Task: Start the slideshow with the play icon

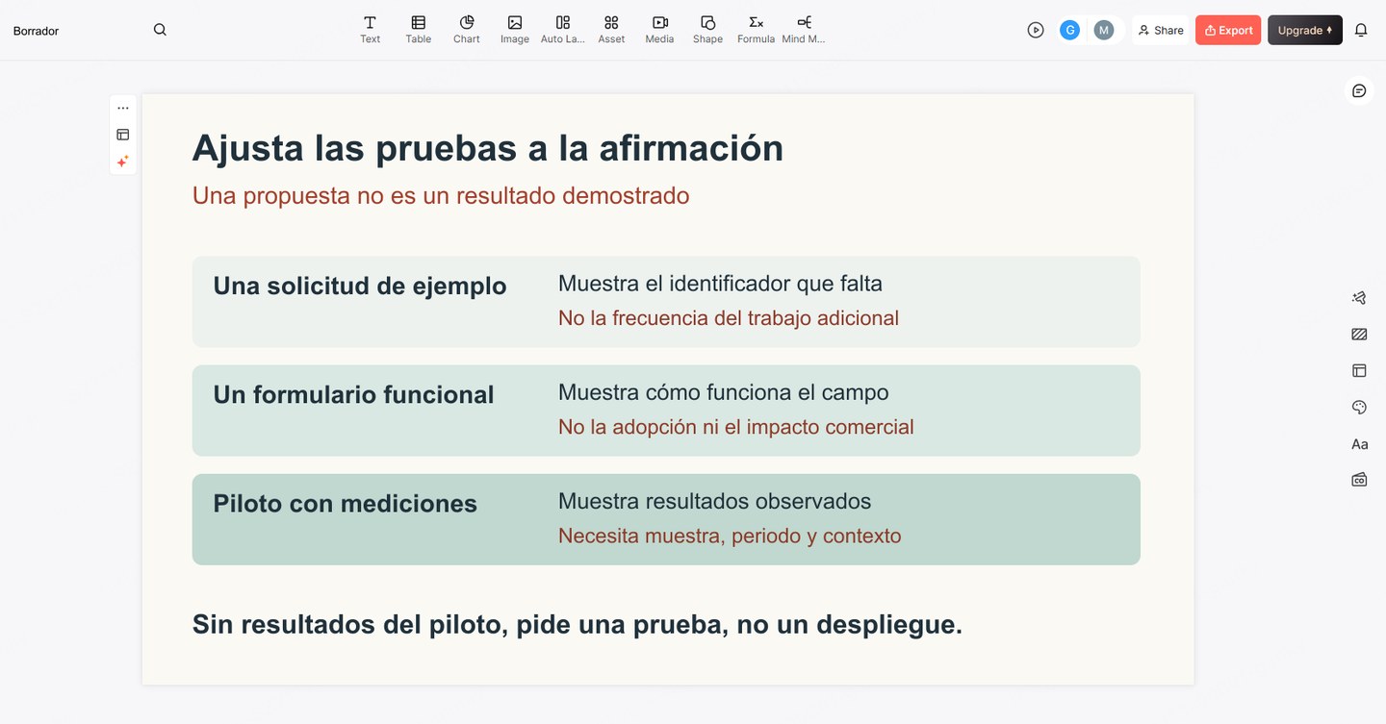Action: [x=1036, y=30]
